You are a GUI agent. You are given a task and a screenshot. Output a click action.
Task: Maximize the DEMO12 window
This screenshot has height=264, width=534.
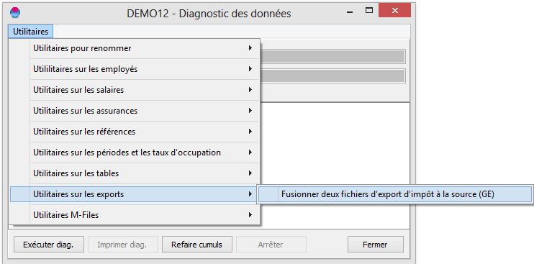point(369,11)
